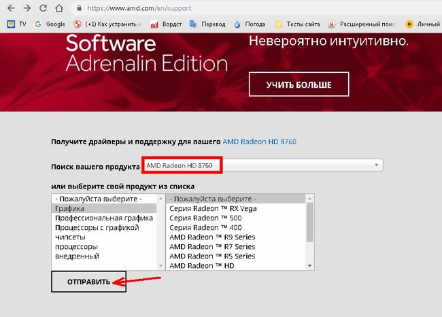
Task: Choose AMD Radeon R7 Series
Action: [236, 247]
